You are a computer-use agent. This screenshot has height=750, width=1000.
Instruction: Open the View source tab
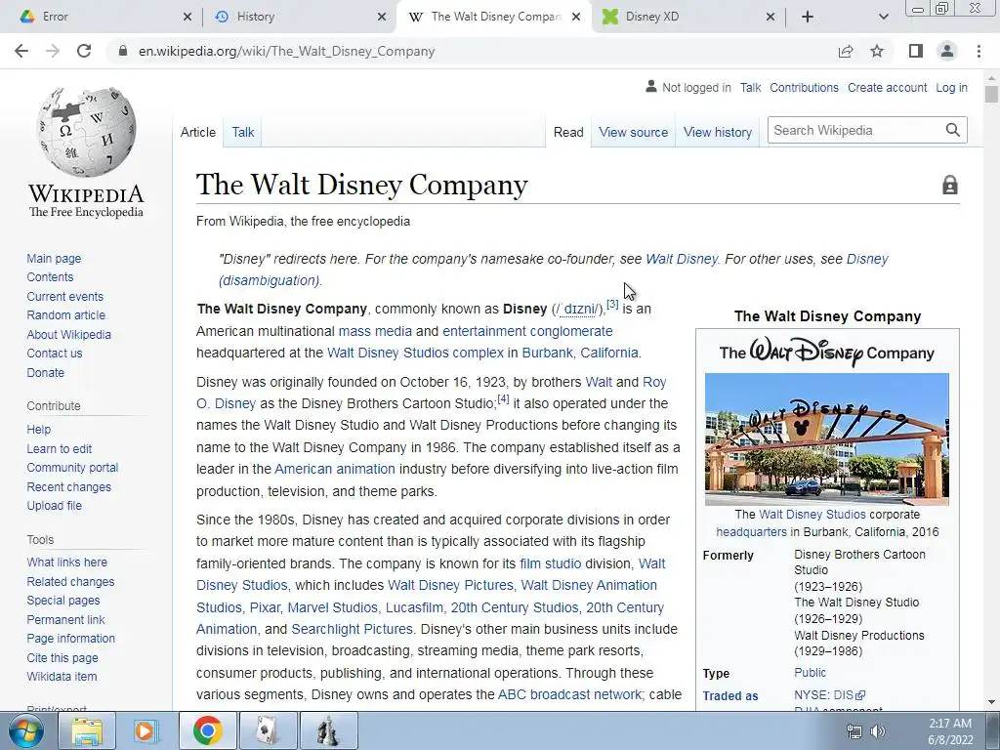[633, 132]
